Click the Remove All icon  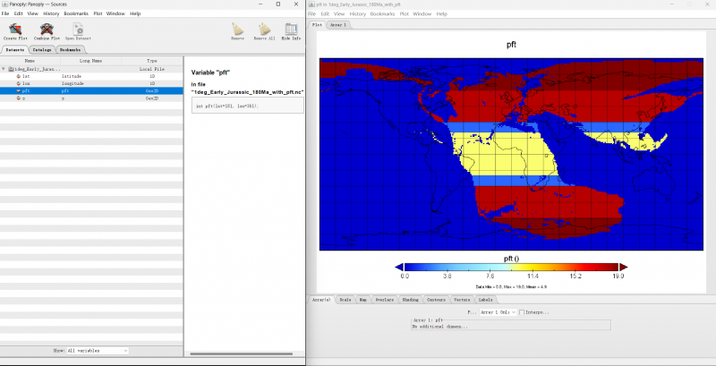coord(264,30)
